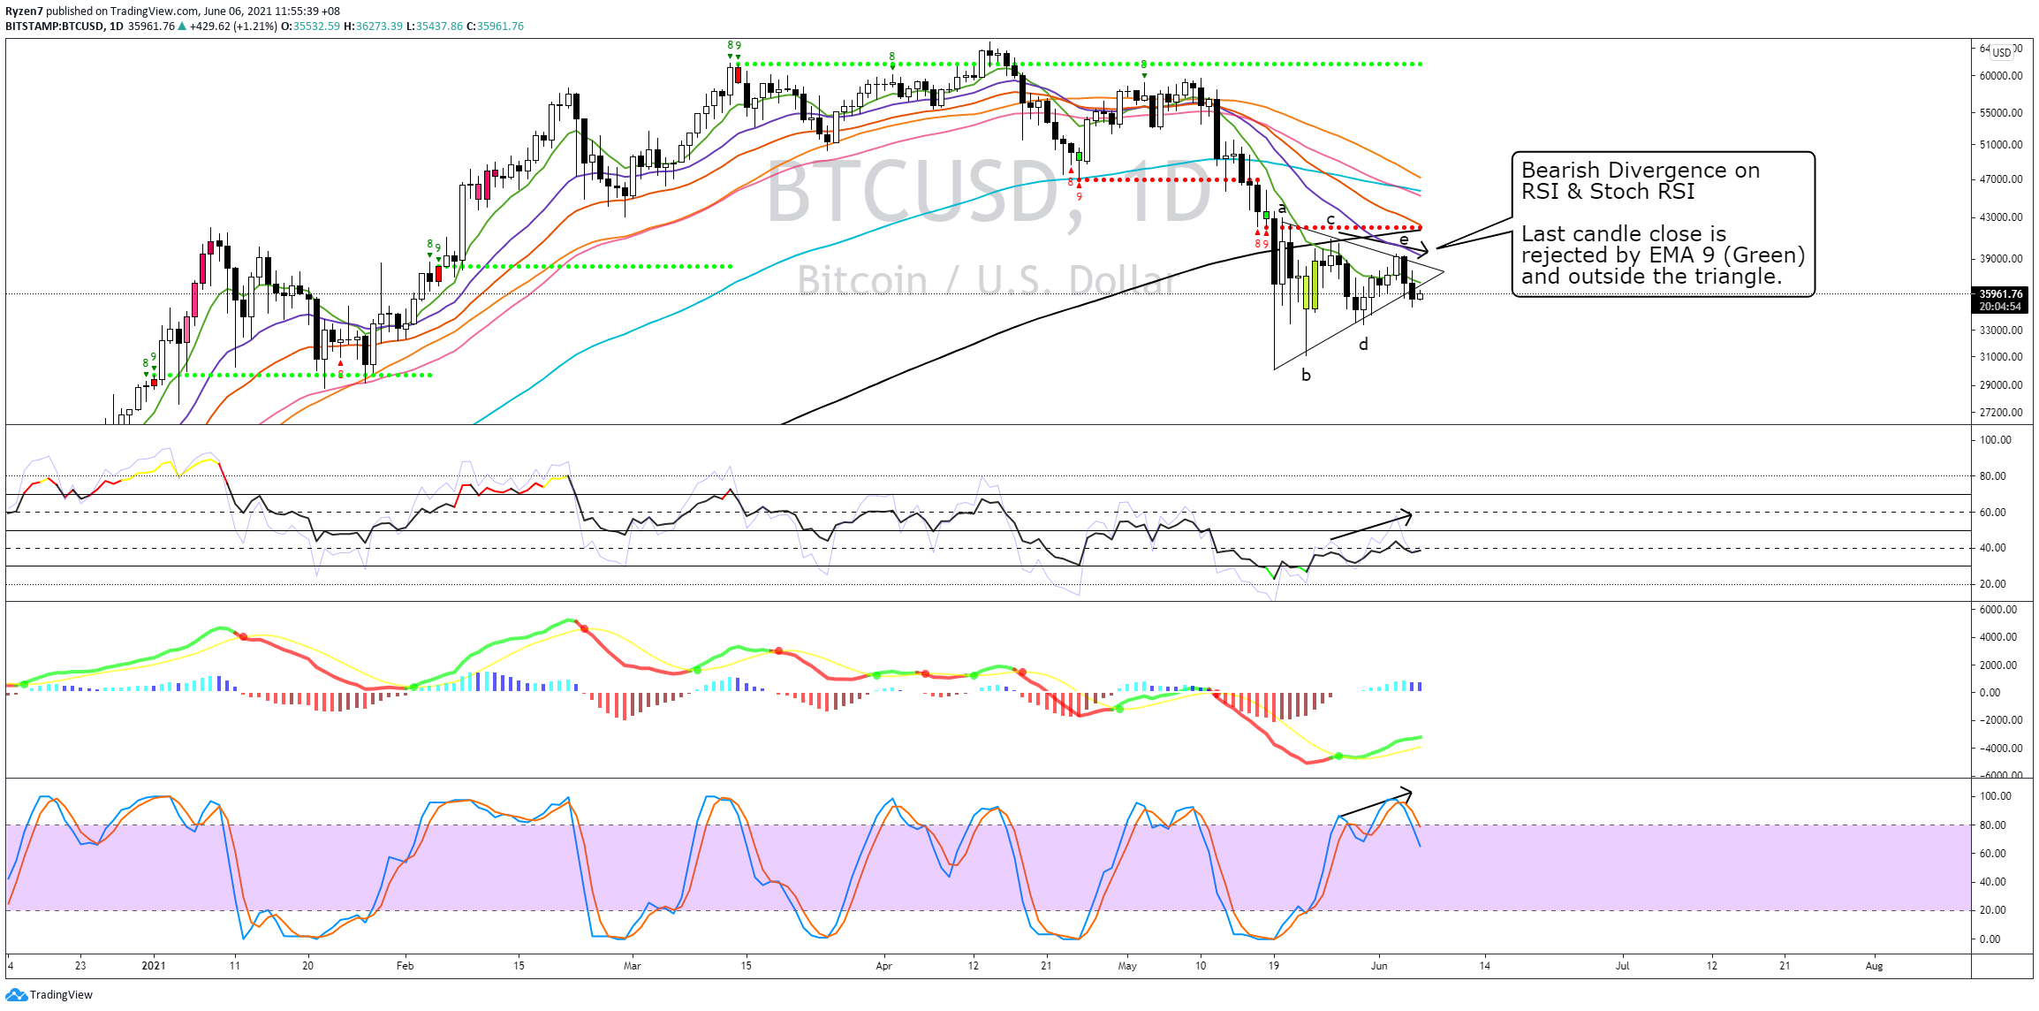Click the Jul label on the time axis
2039x1011 pixels.
coord(1622,966)
